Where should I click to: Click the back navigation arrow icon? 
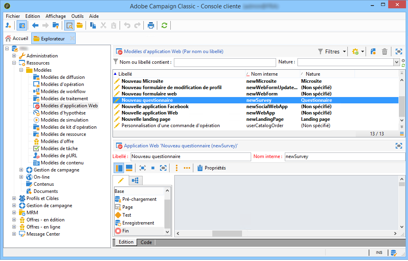coord(35,25)
